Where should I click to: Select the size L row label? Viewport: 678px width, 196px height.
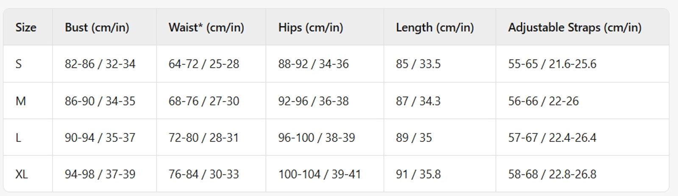[18, 138]
